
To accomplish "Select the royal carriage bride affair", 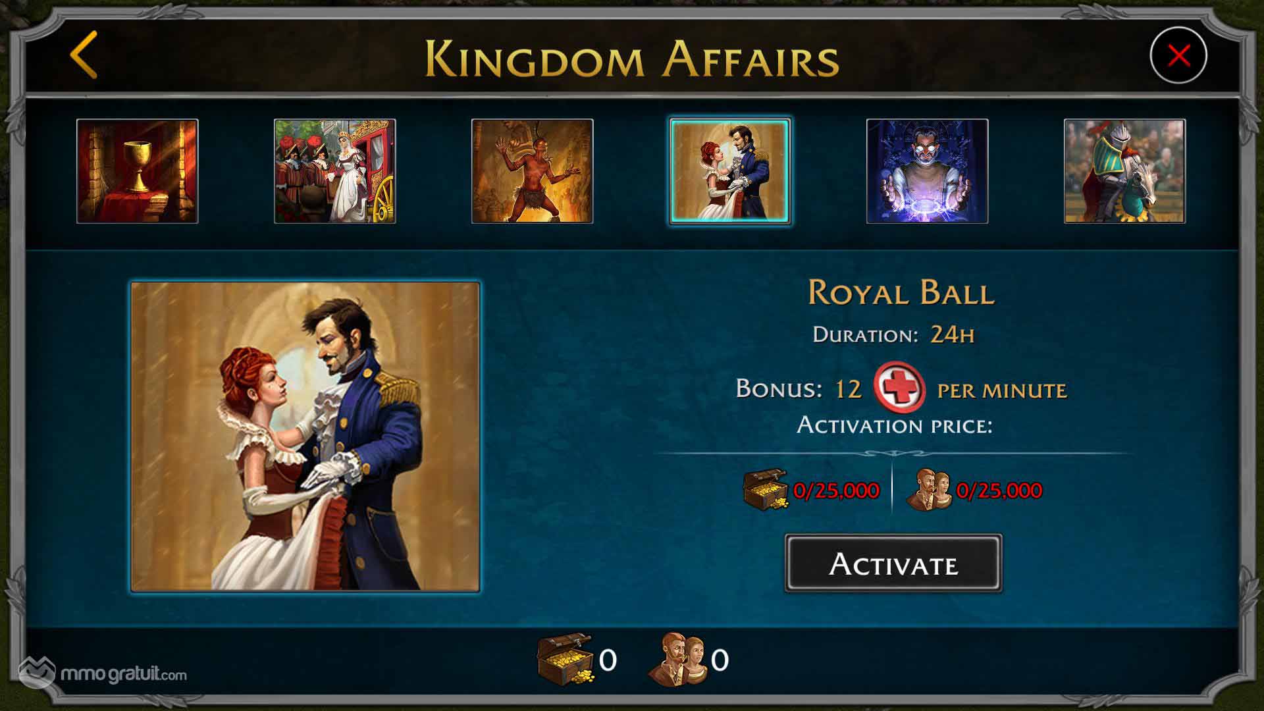I will click(335, 171).
